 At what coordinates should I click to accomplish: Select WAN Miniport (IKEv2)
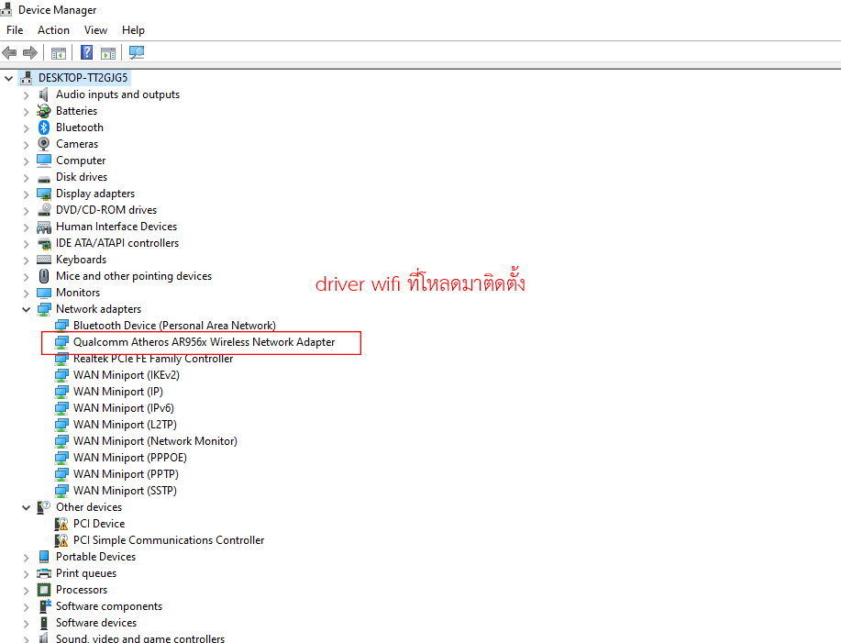coord(126,375)
